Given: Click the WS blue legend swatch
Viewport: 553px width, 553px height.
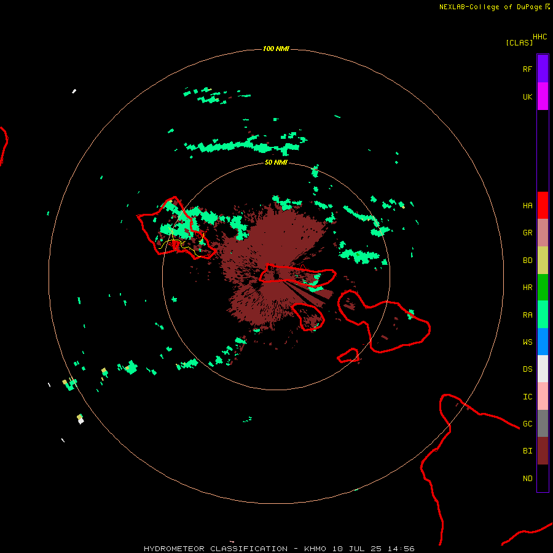Looking at the screenshot, I should (x=543, y=342).
